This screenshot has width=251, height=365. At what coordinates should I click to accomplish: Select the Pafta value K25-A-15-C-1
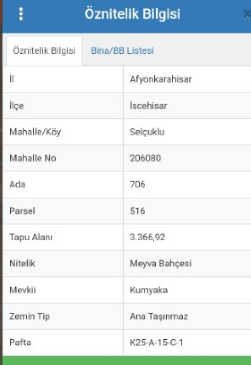156,343
